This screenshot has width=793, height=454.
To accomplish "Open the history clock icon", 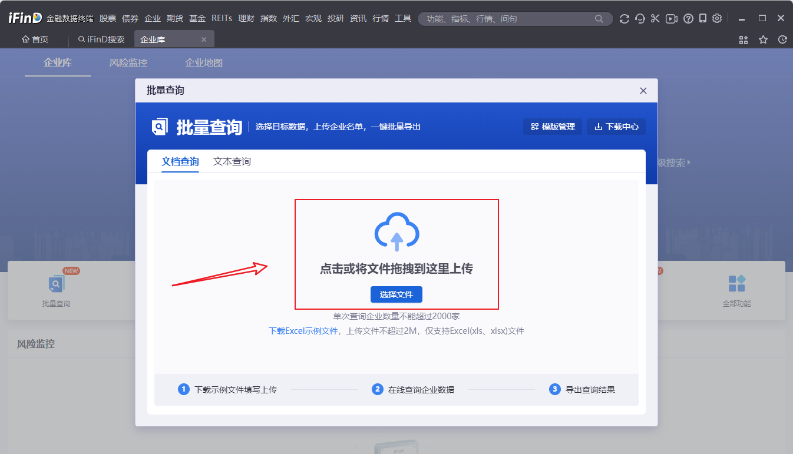I will point(782,39).
